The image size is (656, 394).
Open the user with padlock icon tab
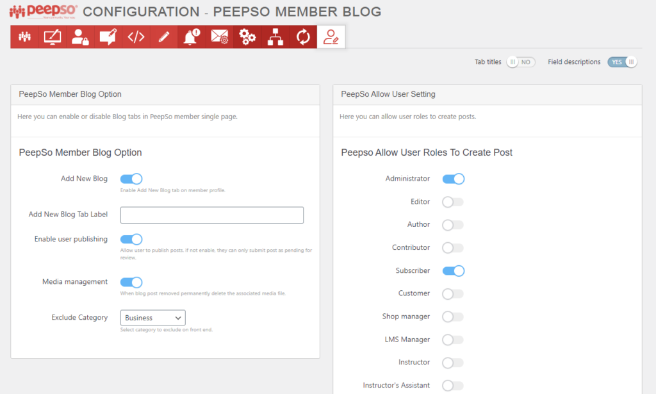click(x=80, y=37)
